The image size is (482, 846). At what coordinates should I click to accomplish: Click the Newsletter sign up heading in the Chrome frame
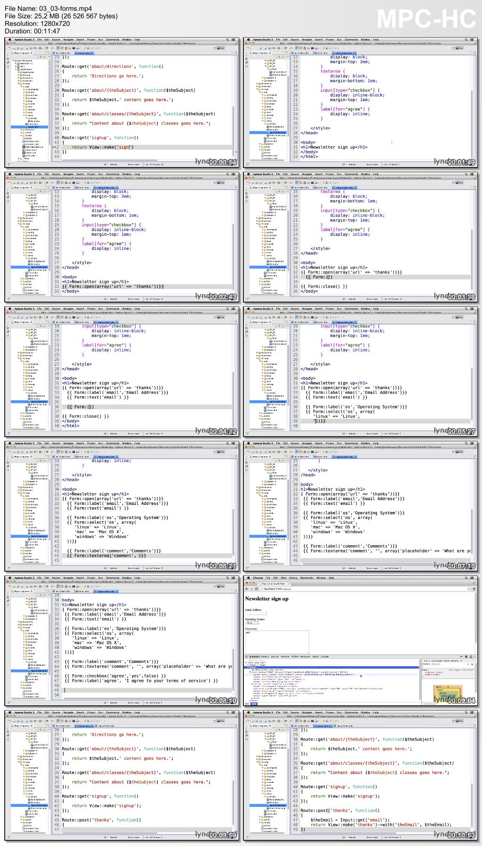tap(267, 599)
